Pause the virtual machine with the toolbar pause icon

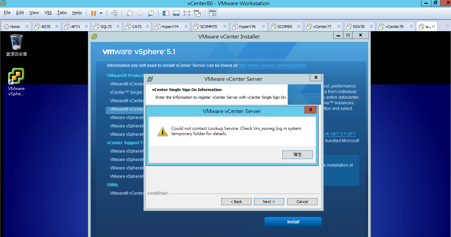(x=93, y=13)
